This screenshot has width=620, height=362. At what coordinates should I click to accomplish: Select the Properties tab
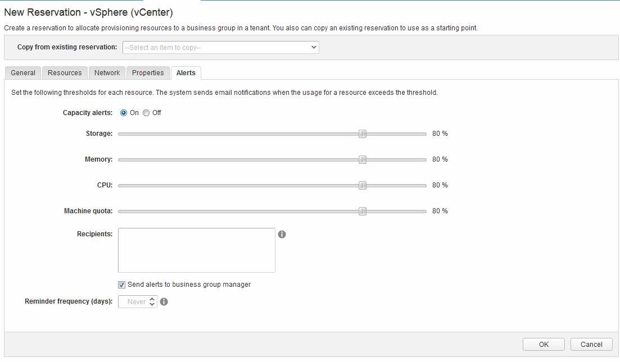148,73
